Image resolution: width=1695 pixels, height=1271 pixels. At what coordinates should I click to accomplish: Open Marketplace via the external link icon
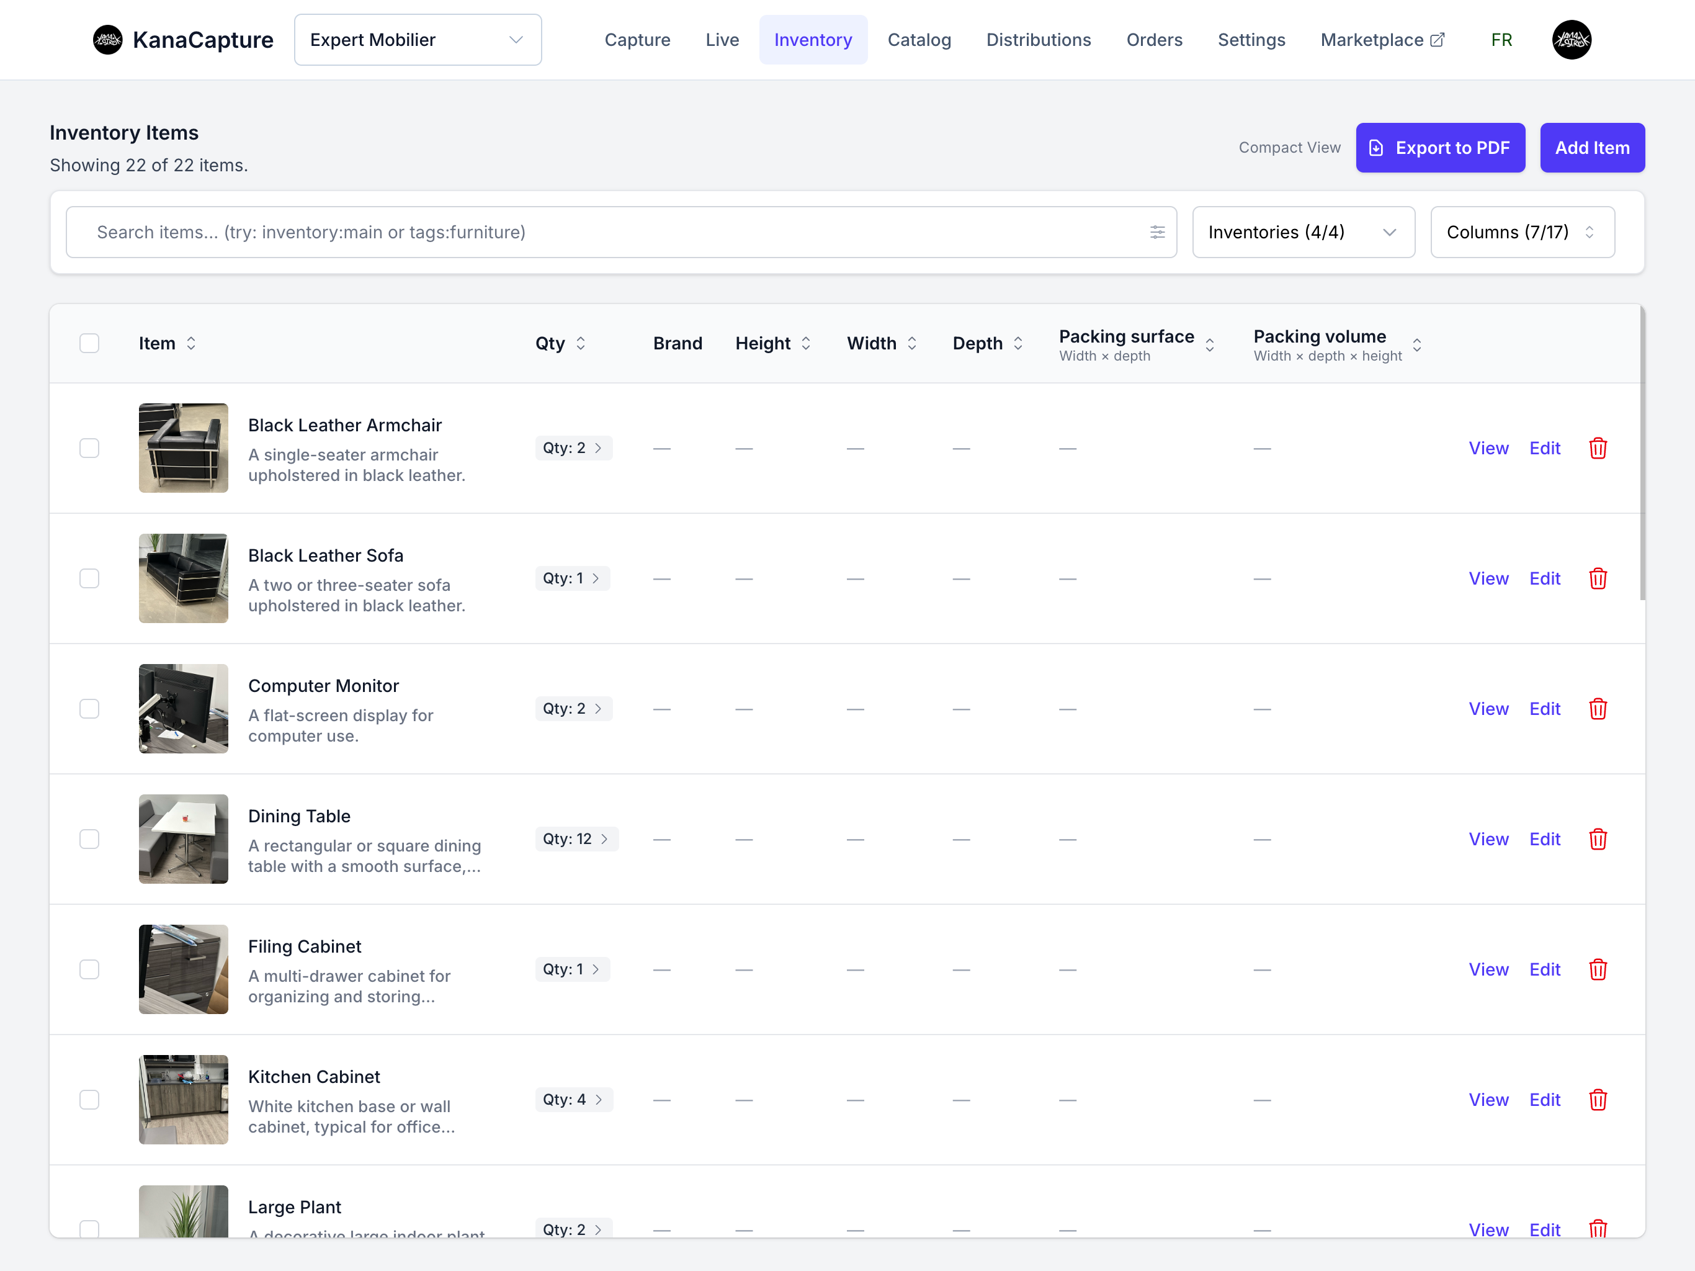(x=1438, y=39)
